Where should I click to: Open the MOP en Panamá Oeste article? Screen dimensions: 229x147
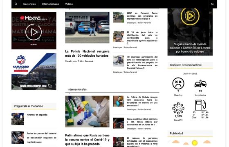[142, 16]
